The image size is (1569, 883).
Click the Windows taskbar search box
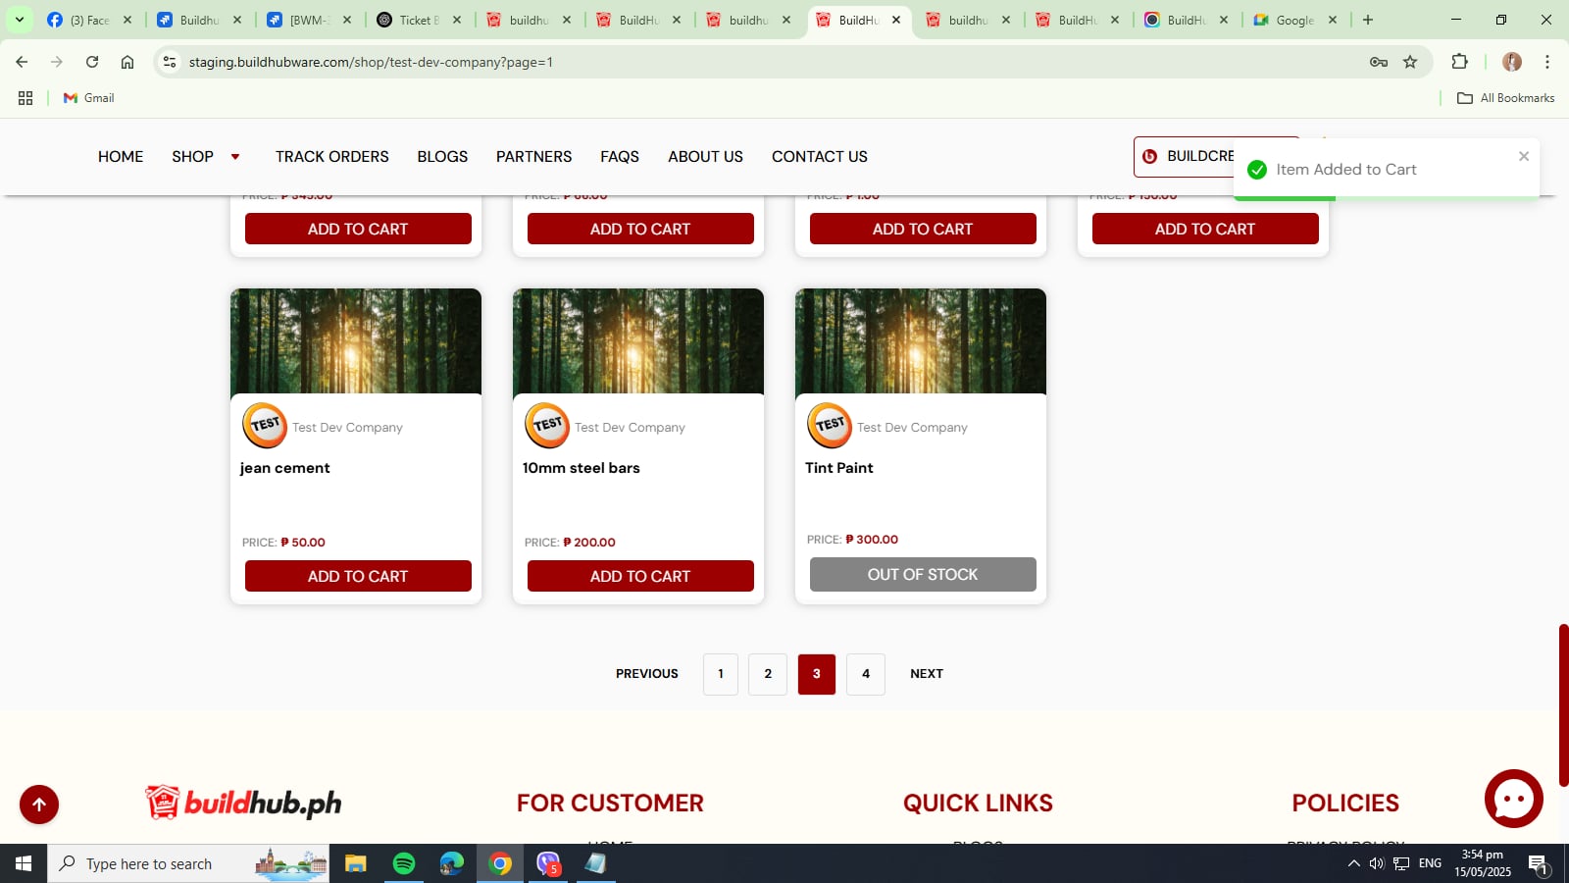[188, 863]
